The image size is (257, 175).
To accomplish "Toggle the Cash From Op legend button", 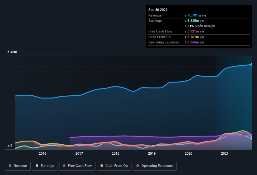I will [114, 166].
